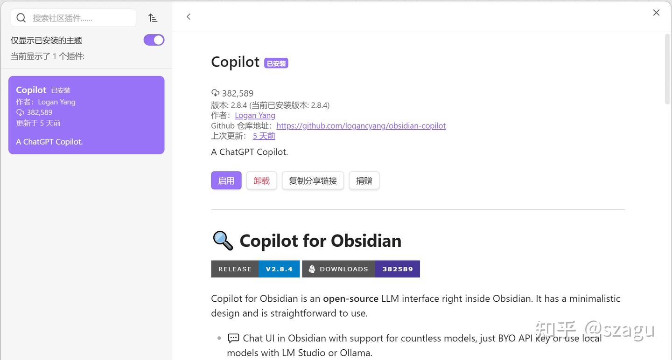Select the Copilot plugin card in the sidebar

coord(86,115)
